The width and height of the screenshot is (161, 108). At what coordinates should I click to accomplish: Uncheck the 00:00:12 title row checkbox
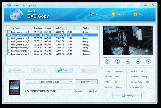click(9, 41)
